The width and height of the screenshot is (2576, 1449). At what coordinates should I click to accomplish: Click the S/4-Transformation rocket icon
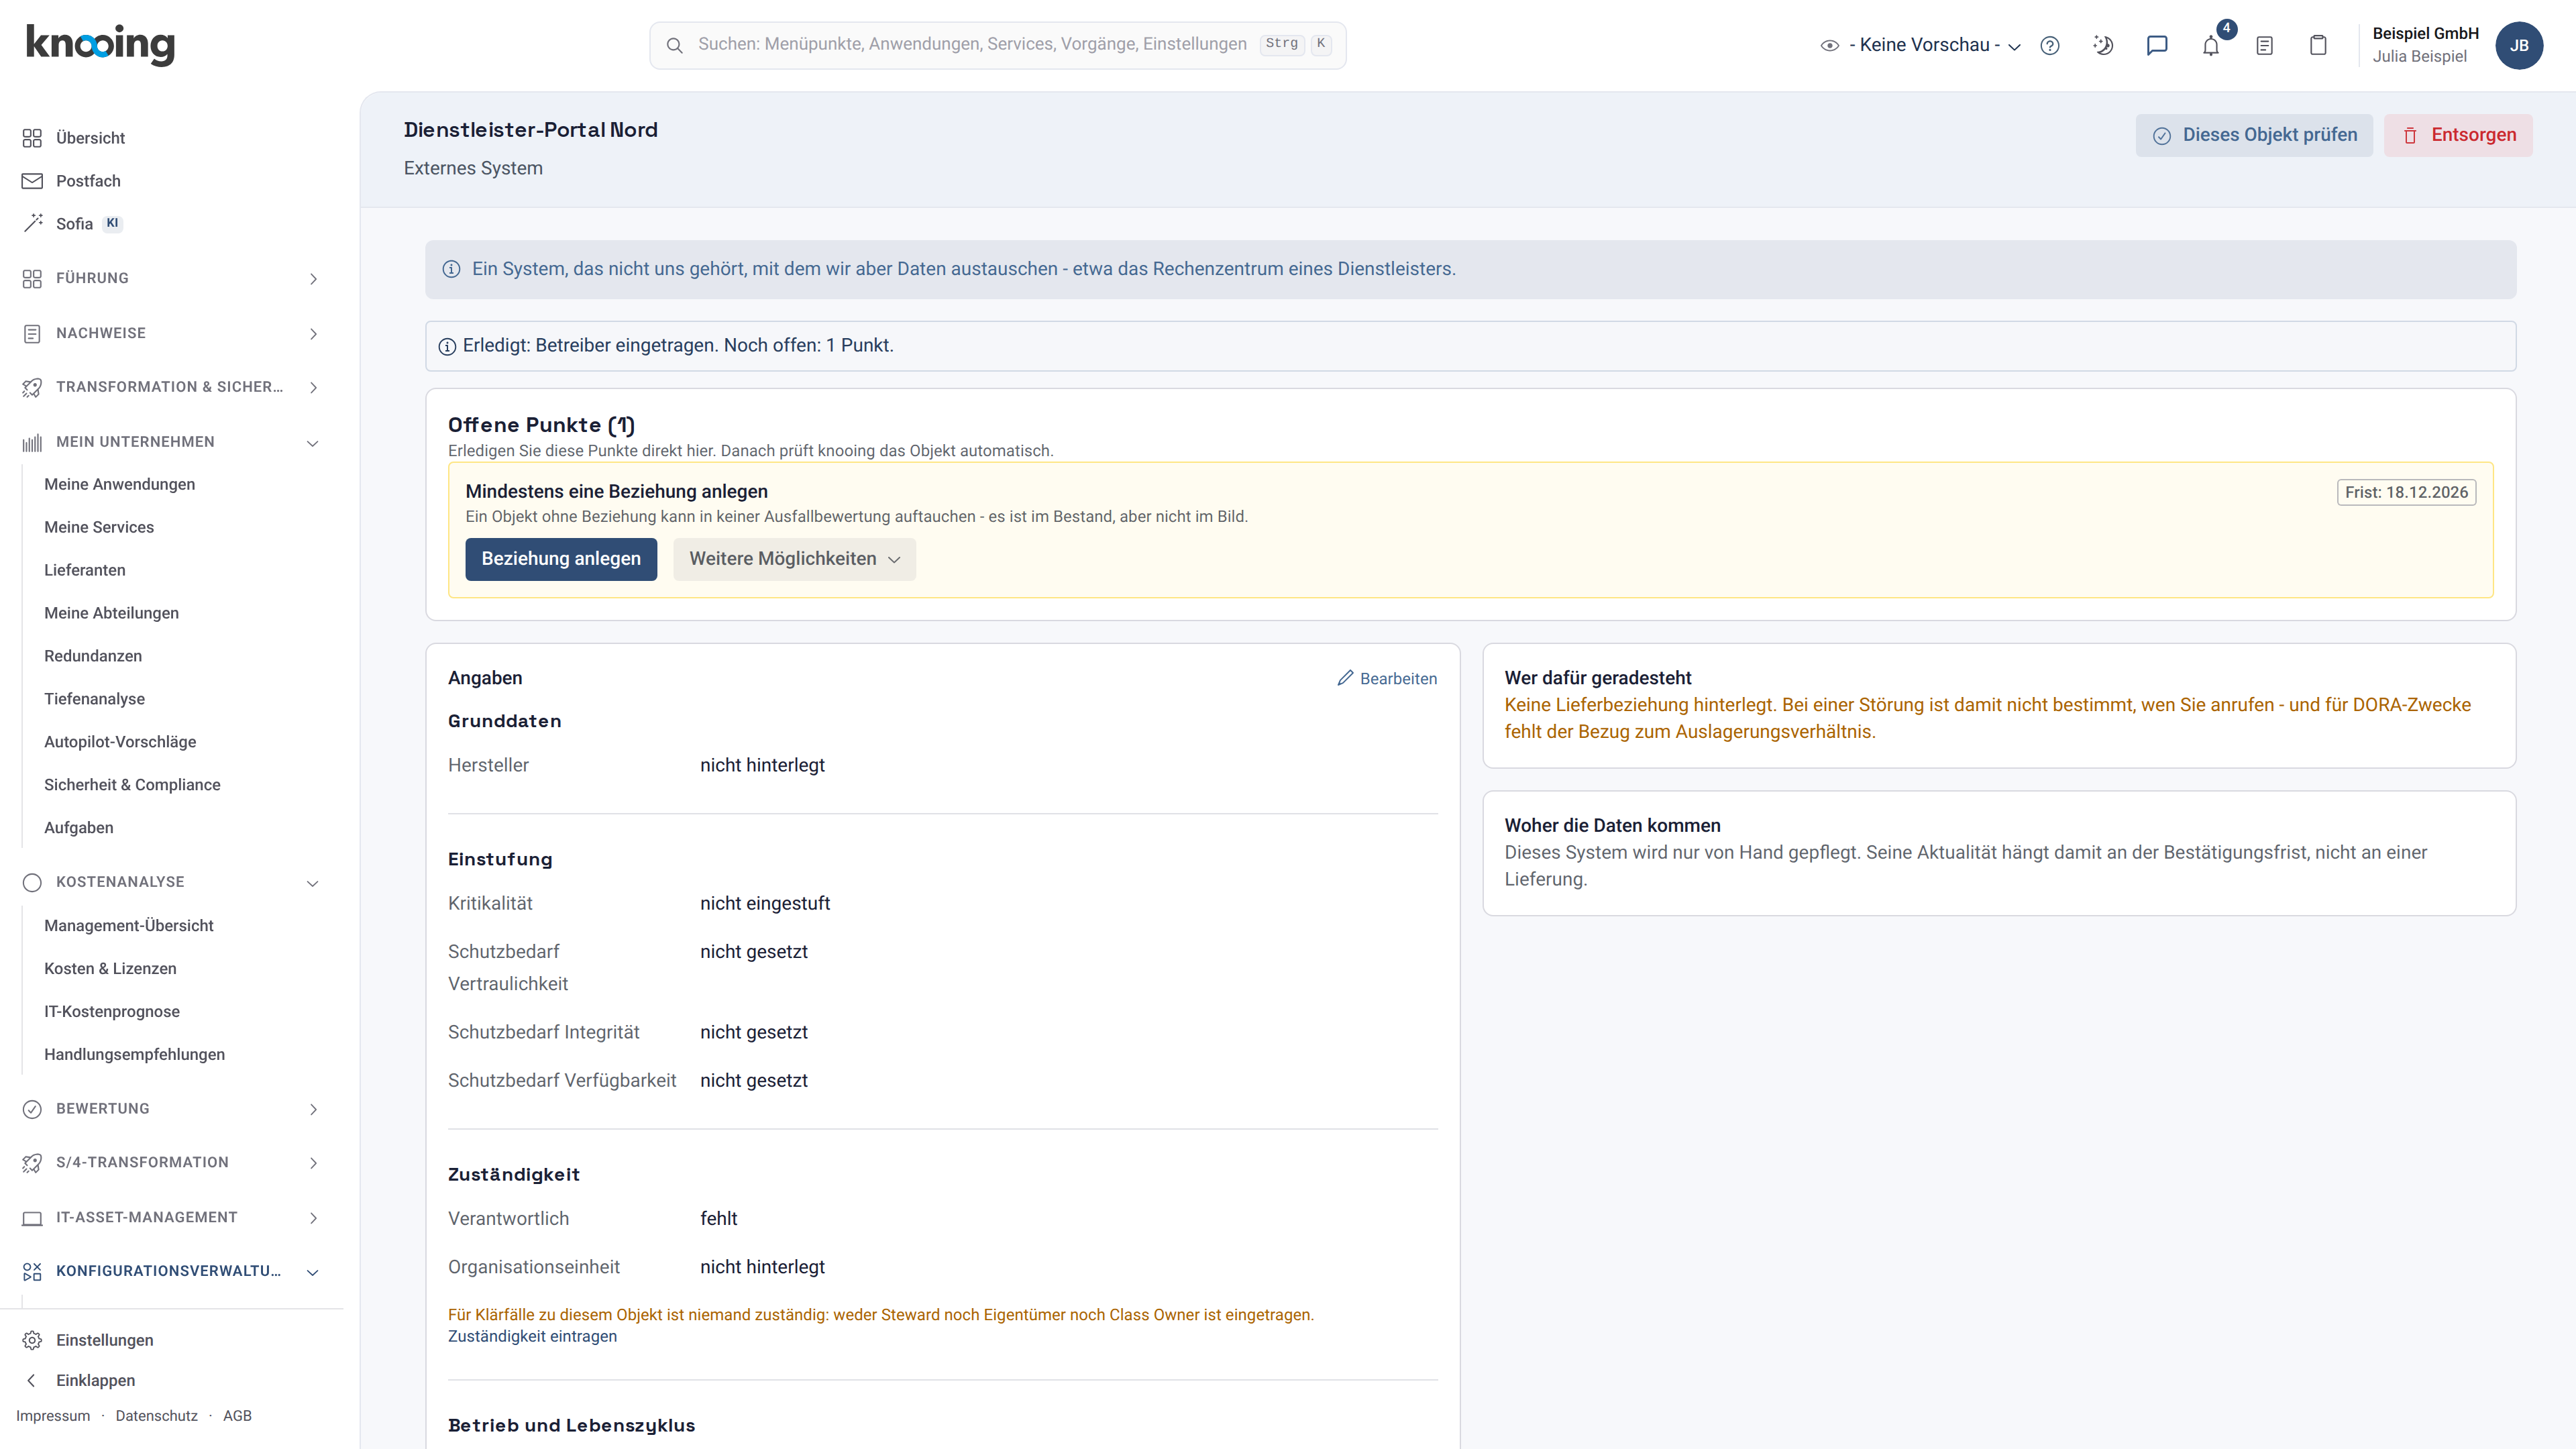[x=32, y=1163]
